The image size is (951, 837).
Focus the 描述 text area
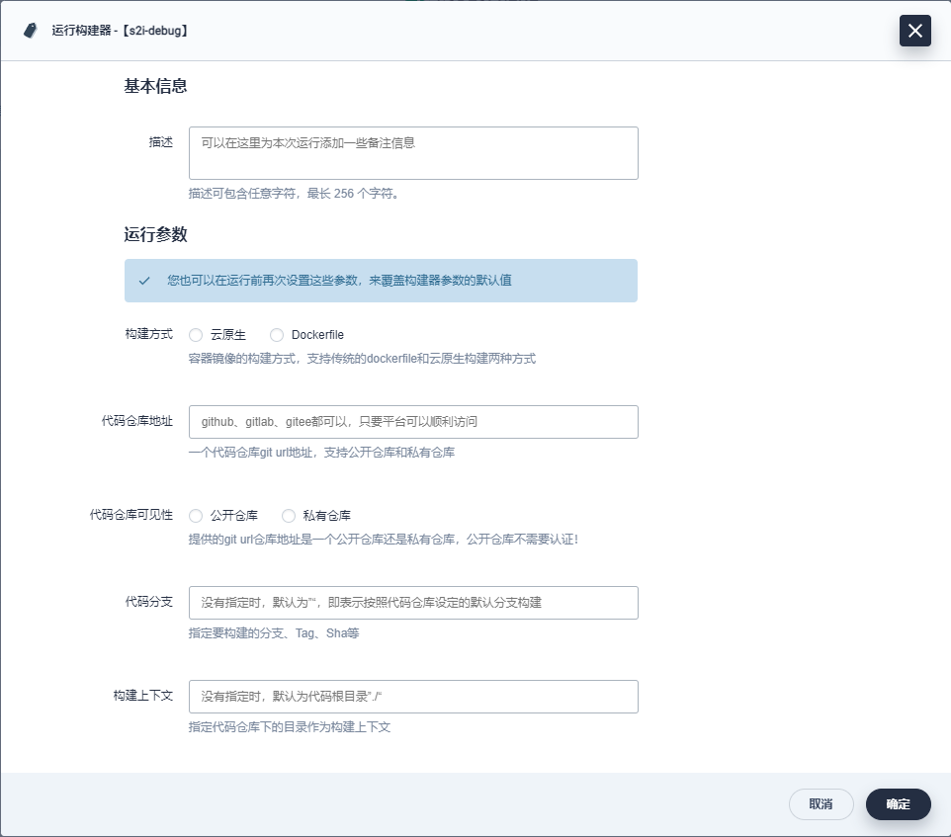(x=413, y=153)
